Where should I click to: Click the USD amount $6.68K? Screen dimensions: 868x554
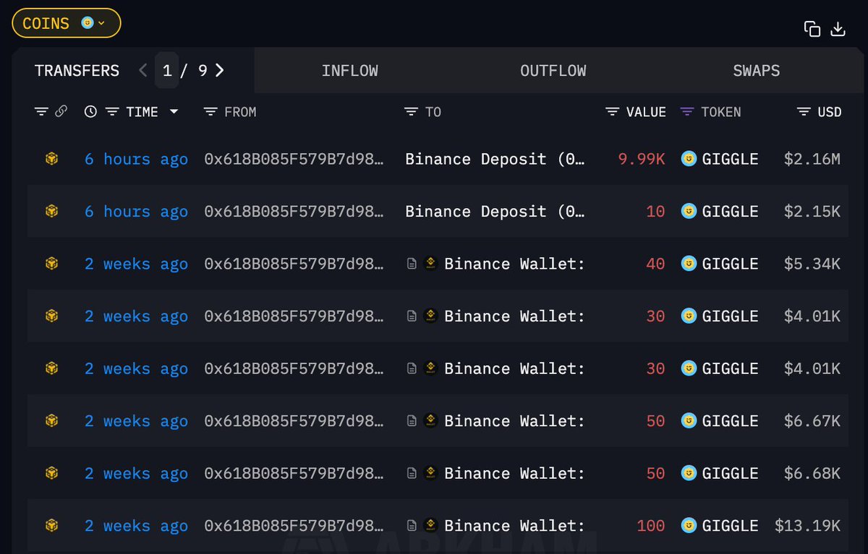pyautogui.click(x=812, y=473)
